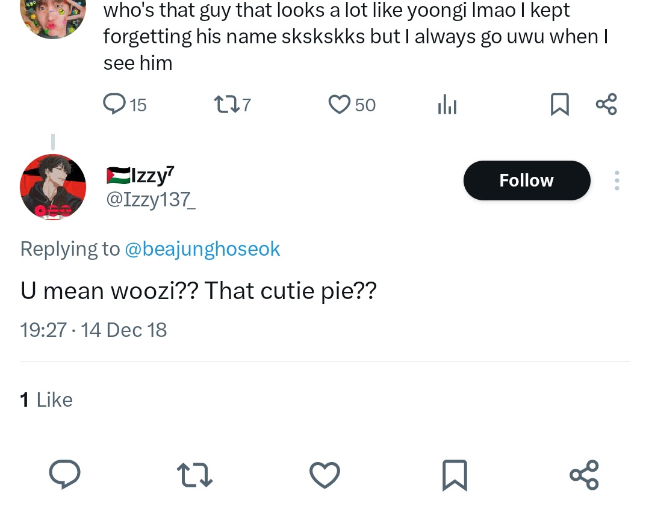Image resolution: width=649 pixels, height=512 pixels.
Task: Open replies on the parent tweet
Action: tap(124, 104)
